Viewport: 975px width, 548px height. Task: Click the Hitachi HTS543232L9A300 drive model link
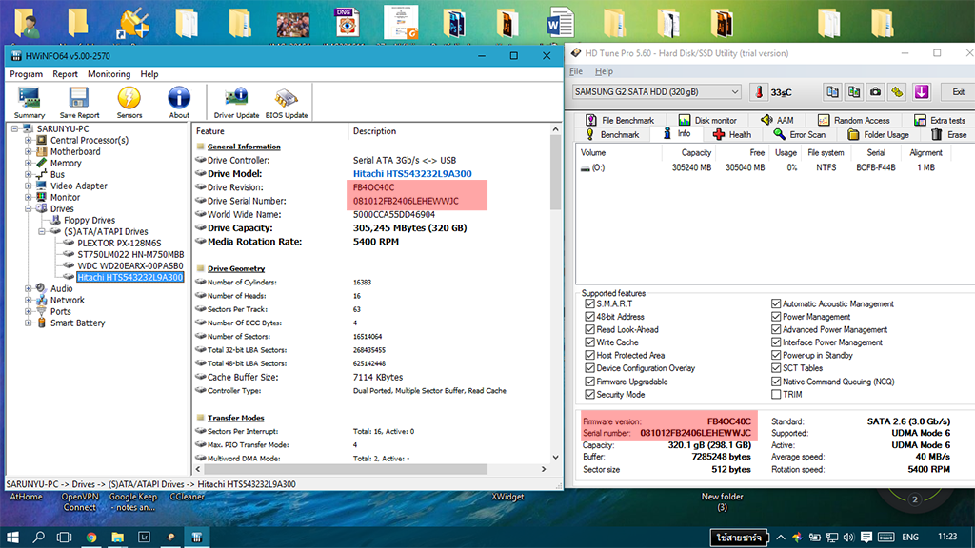point(412,174)
